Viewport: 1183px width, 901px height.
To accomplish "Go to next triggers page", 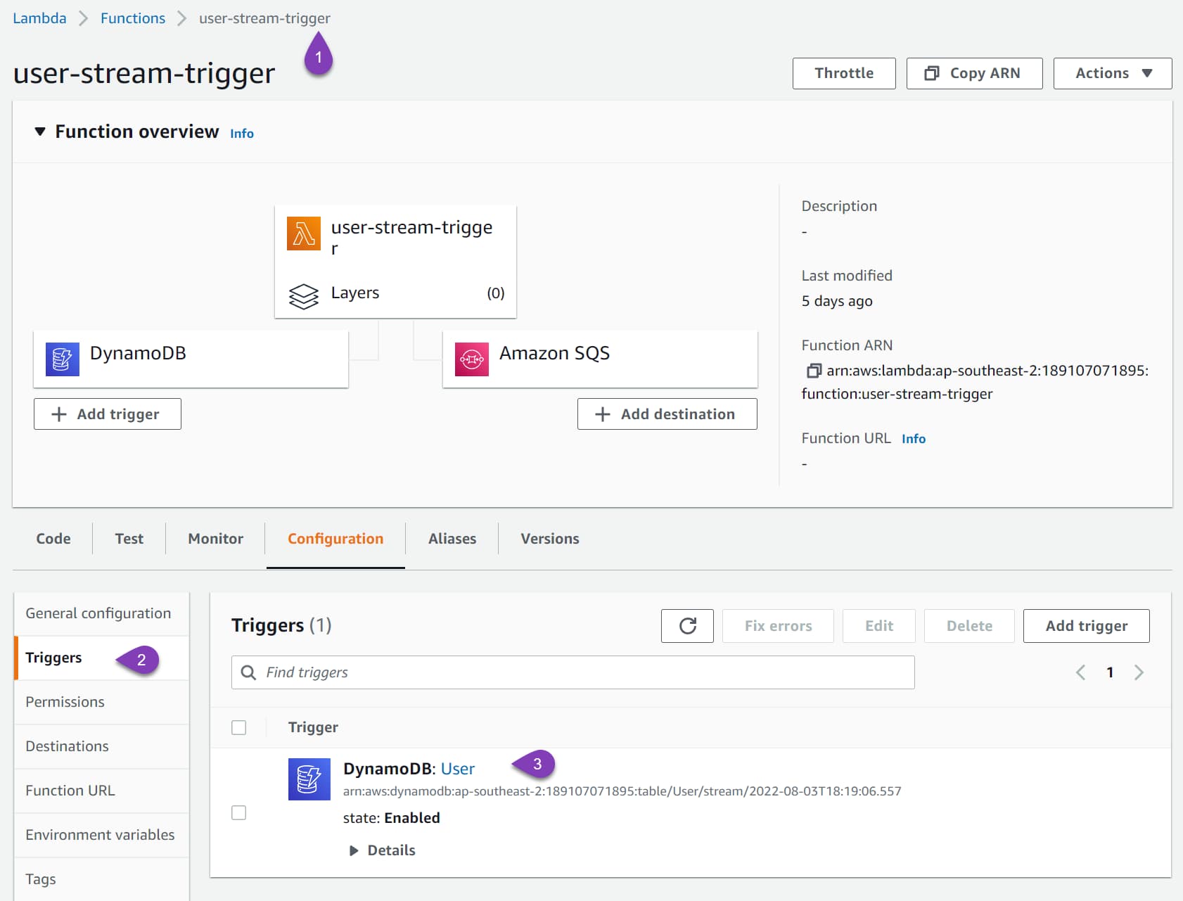I will [x=1139, y=672].
